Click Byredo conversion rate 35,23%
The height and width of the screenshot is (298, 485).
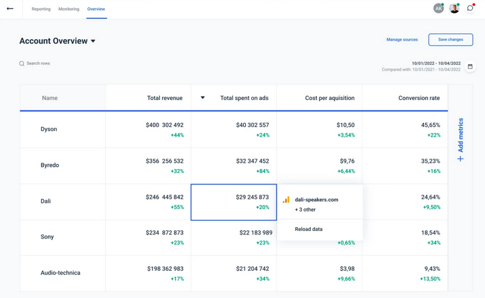[x=430, y=161]
